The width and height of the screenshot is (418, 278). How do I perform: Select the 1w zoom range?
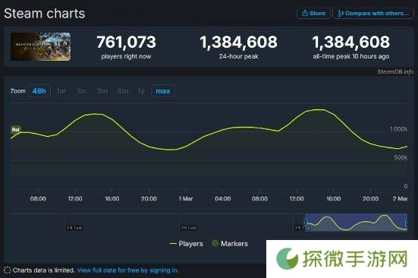tap(61, 91)
